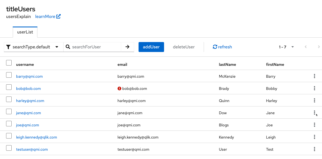Open kebab menu for testuser@qmi.com row

click(315, 149)
